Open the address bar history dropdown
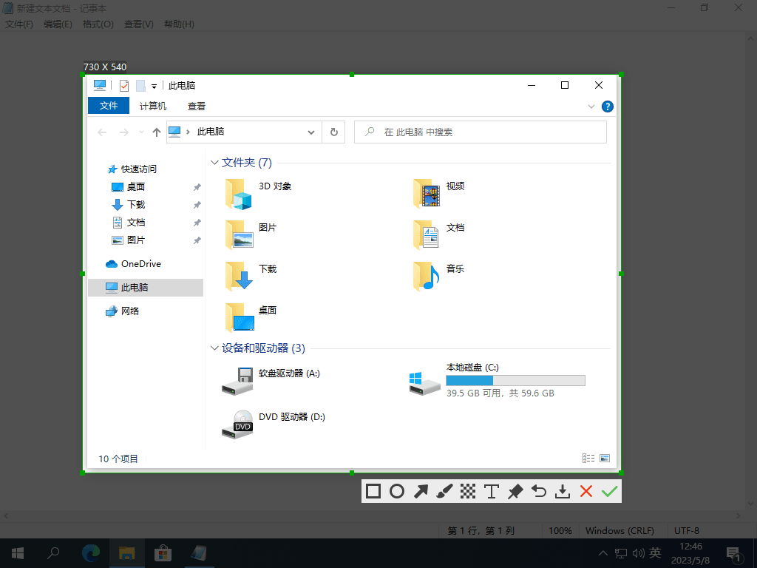The height and width of the screenshot is (568, 757). [x=312, y=132]
